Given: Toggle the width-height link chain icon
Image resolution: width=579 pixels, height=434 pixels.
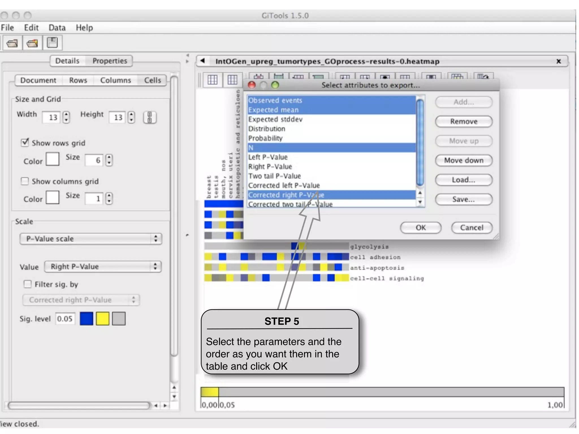Looking at the screenshot, I should [x=150, y=117].
